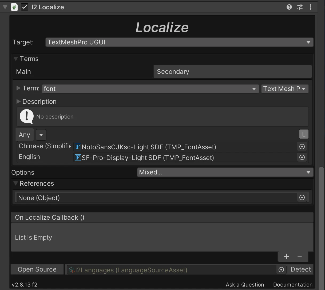The height and width of the screenshot is (290, 325).
Task: Open the Ask a Question link
Action: [245, 285]
